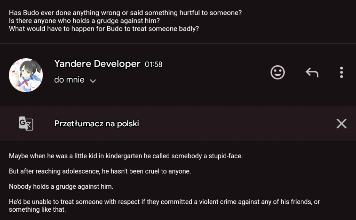Click the sender name Yandere Developer
Viewport: 356px width, 220px height.
pyautogui.click(x=97, y=64)
